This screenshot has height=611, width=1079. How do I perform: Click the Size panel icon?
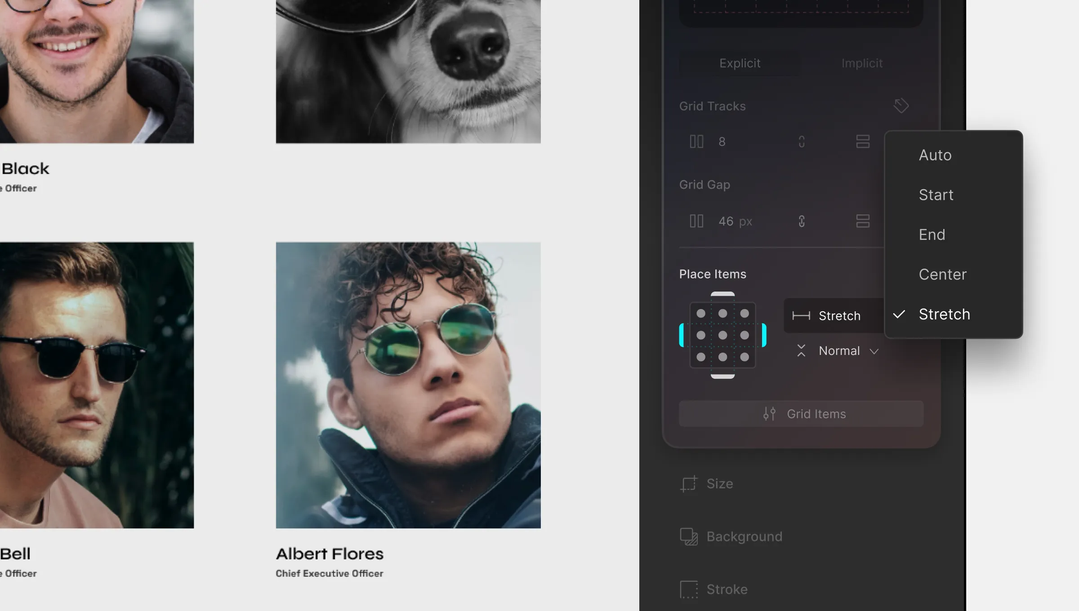688,483
